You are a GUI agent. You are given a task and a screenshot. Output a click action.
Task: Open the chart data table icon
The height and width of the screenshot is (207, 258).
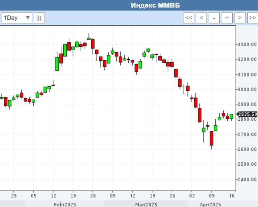coord(39,18)
